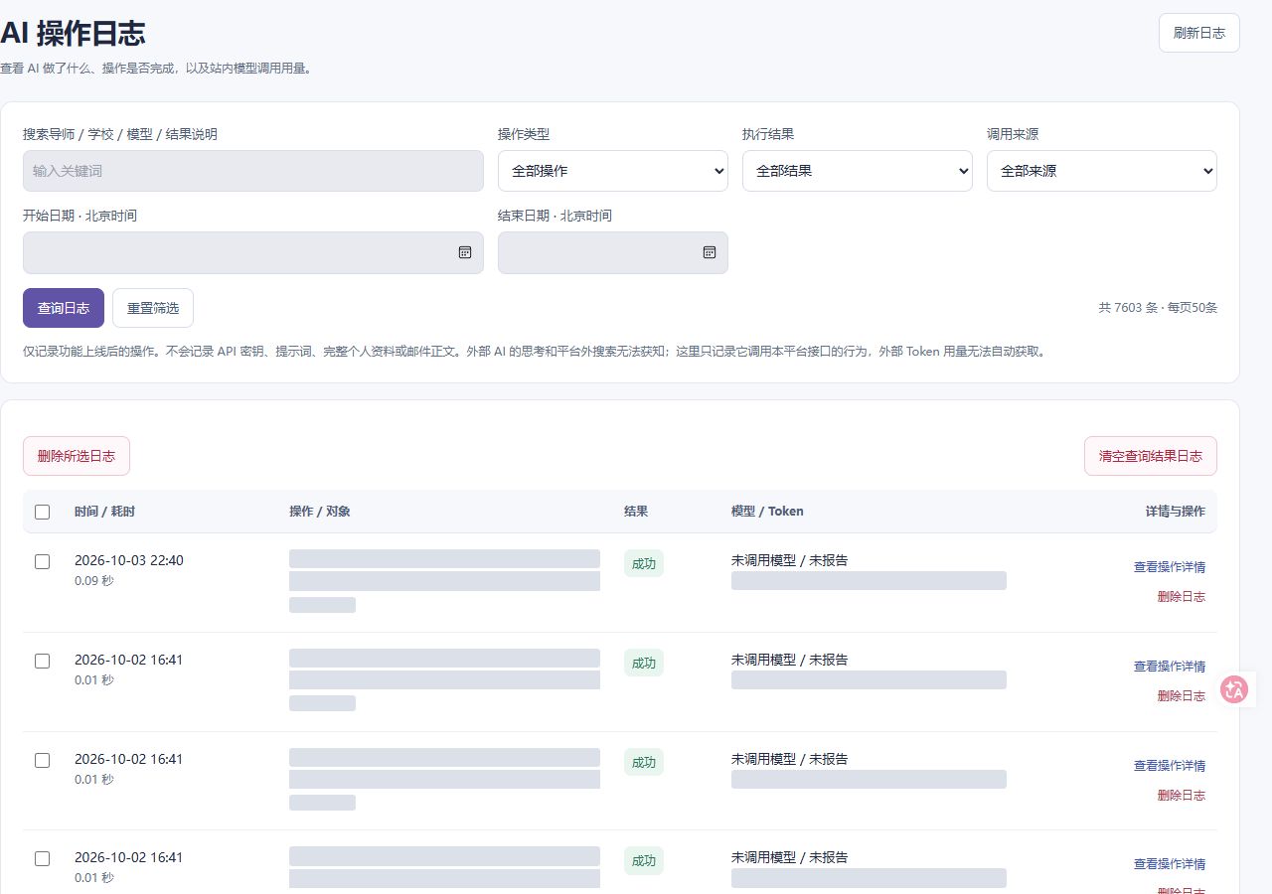1272x894 pixels.
Task: Click the 删除所选日志 button
Action: tap(77, 456)
